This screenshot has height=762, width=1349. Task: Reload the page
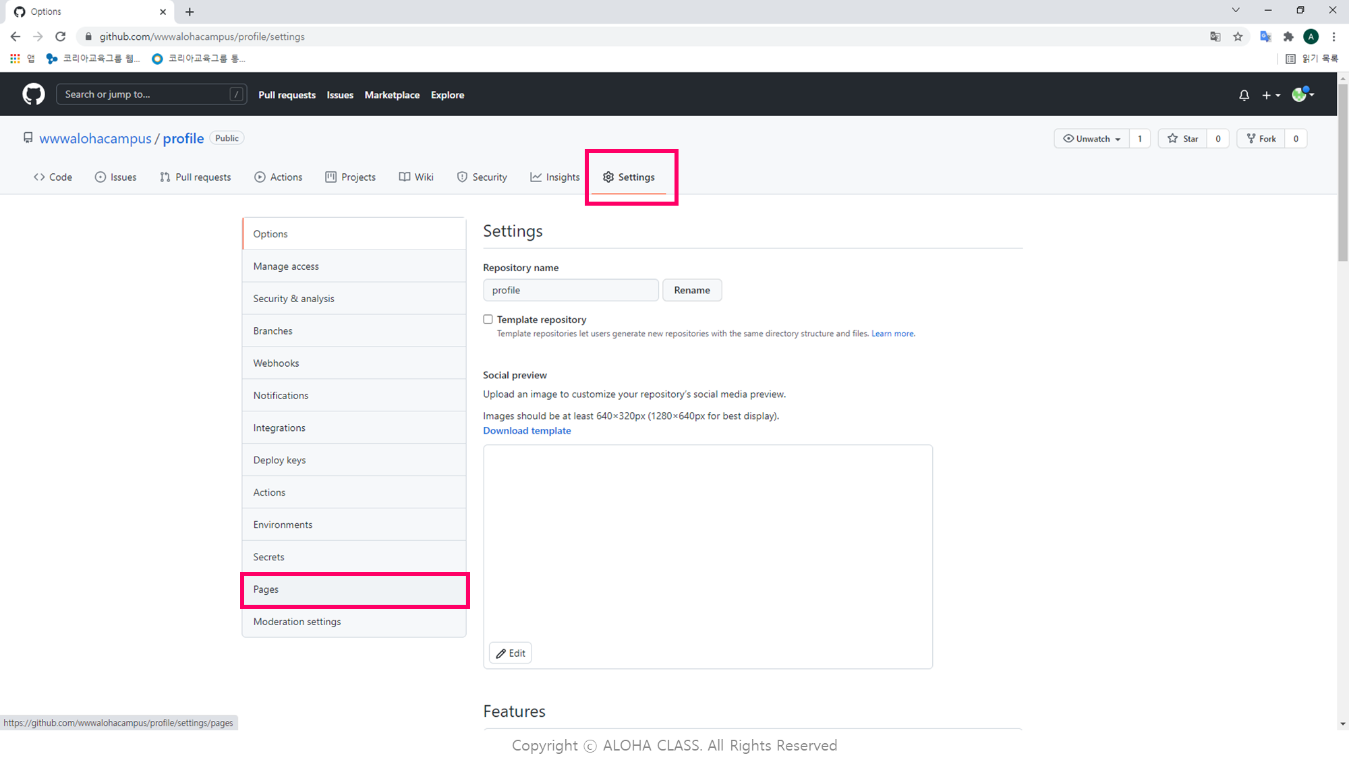(61, 36)
